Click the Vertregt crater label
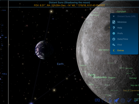 pyautogui.click(x=133, y=78)
